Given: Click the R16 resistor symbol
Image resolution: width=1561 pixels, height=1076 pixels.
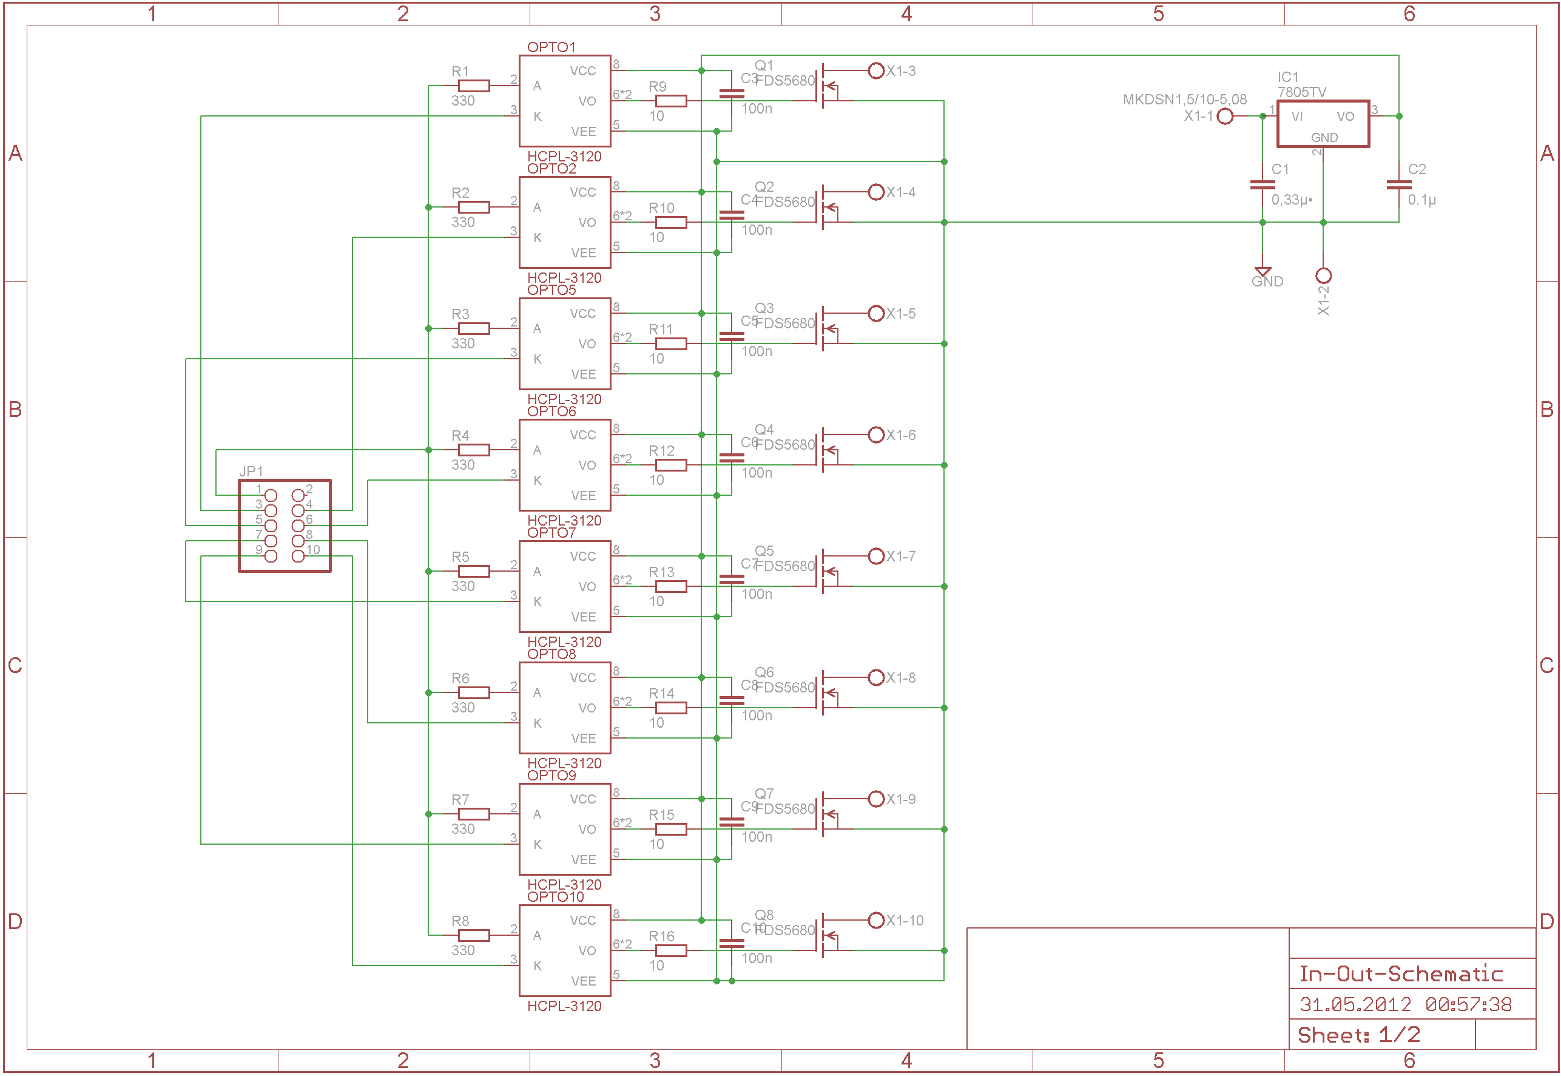Looking at the screenshot, I should tap(670, 950).
